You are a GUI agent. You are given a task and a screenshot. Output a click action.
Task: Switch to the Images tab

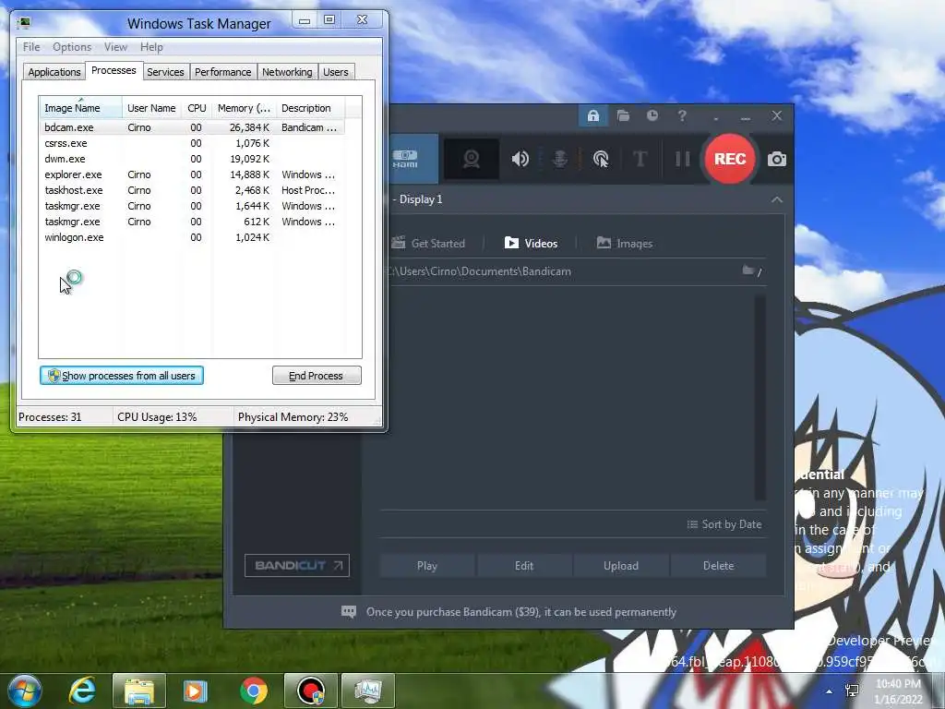click(x=625, y=244)
